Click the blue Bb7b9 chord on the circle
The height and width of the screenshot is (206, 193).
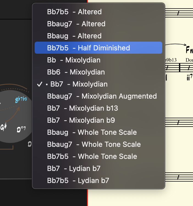pos(21,100)
